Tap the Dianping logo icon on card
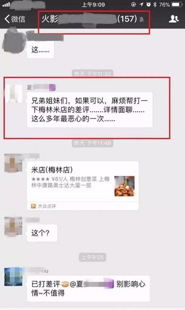The image size is (185, 310). [x=33, y=206]
